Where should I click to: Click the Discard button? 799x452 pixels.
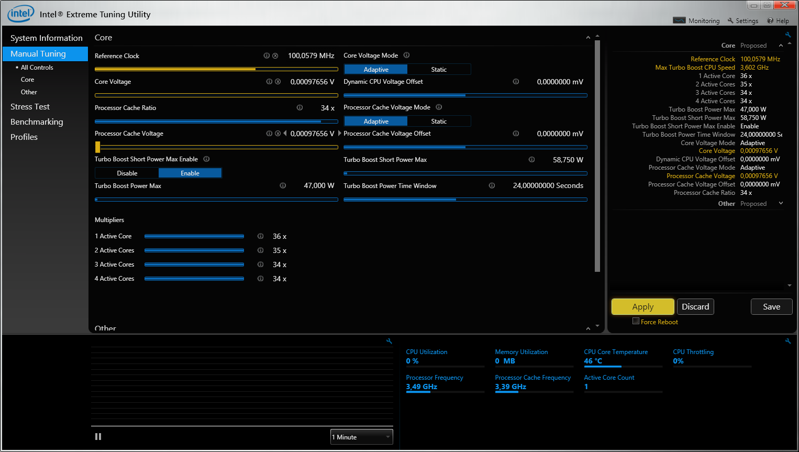click(x=695, y=307)
